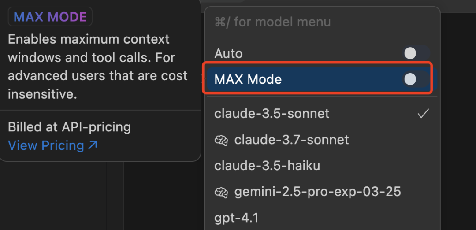Image resolution: width=476 pixels, height=230 pixels.
Task: Click the brain icon beside gemini-2.5-pro-exp-03-25
Action: click(x=221, y=192)
